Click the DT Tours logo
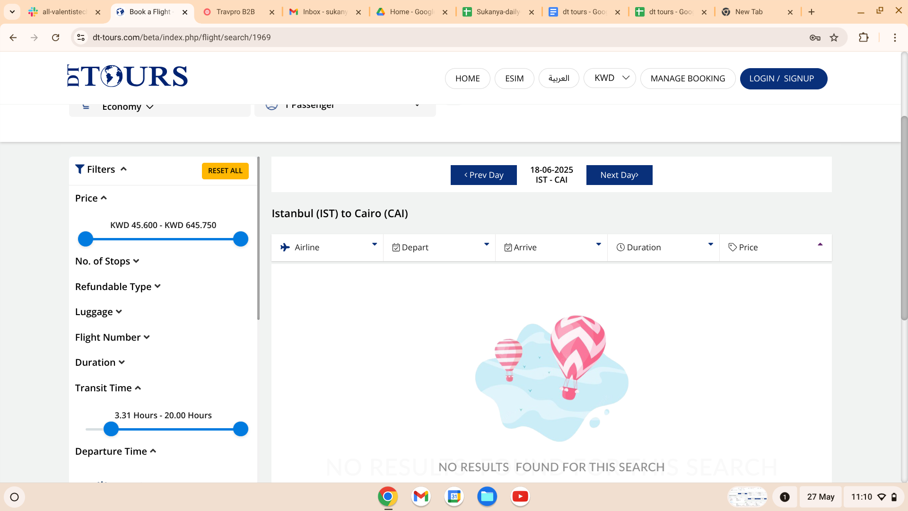This screenshot has height=511, width=908. (127, 77)
